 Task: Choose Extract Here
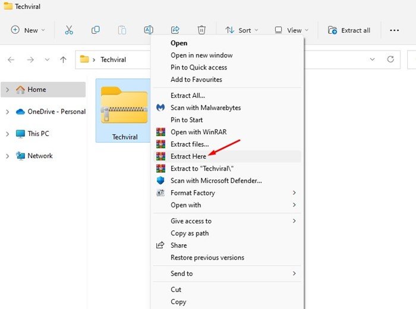tap(227, 156)
